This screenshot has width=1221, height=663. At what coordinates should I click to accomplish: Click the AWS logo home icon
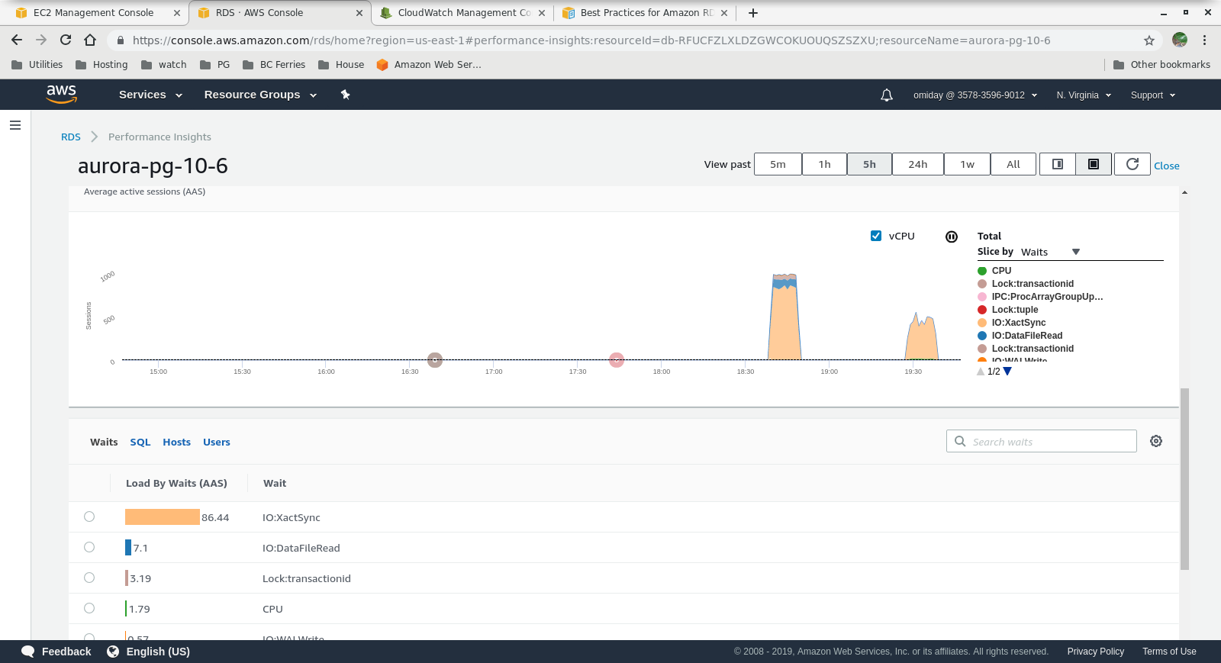click(61, 94)
